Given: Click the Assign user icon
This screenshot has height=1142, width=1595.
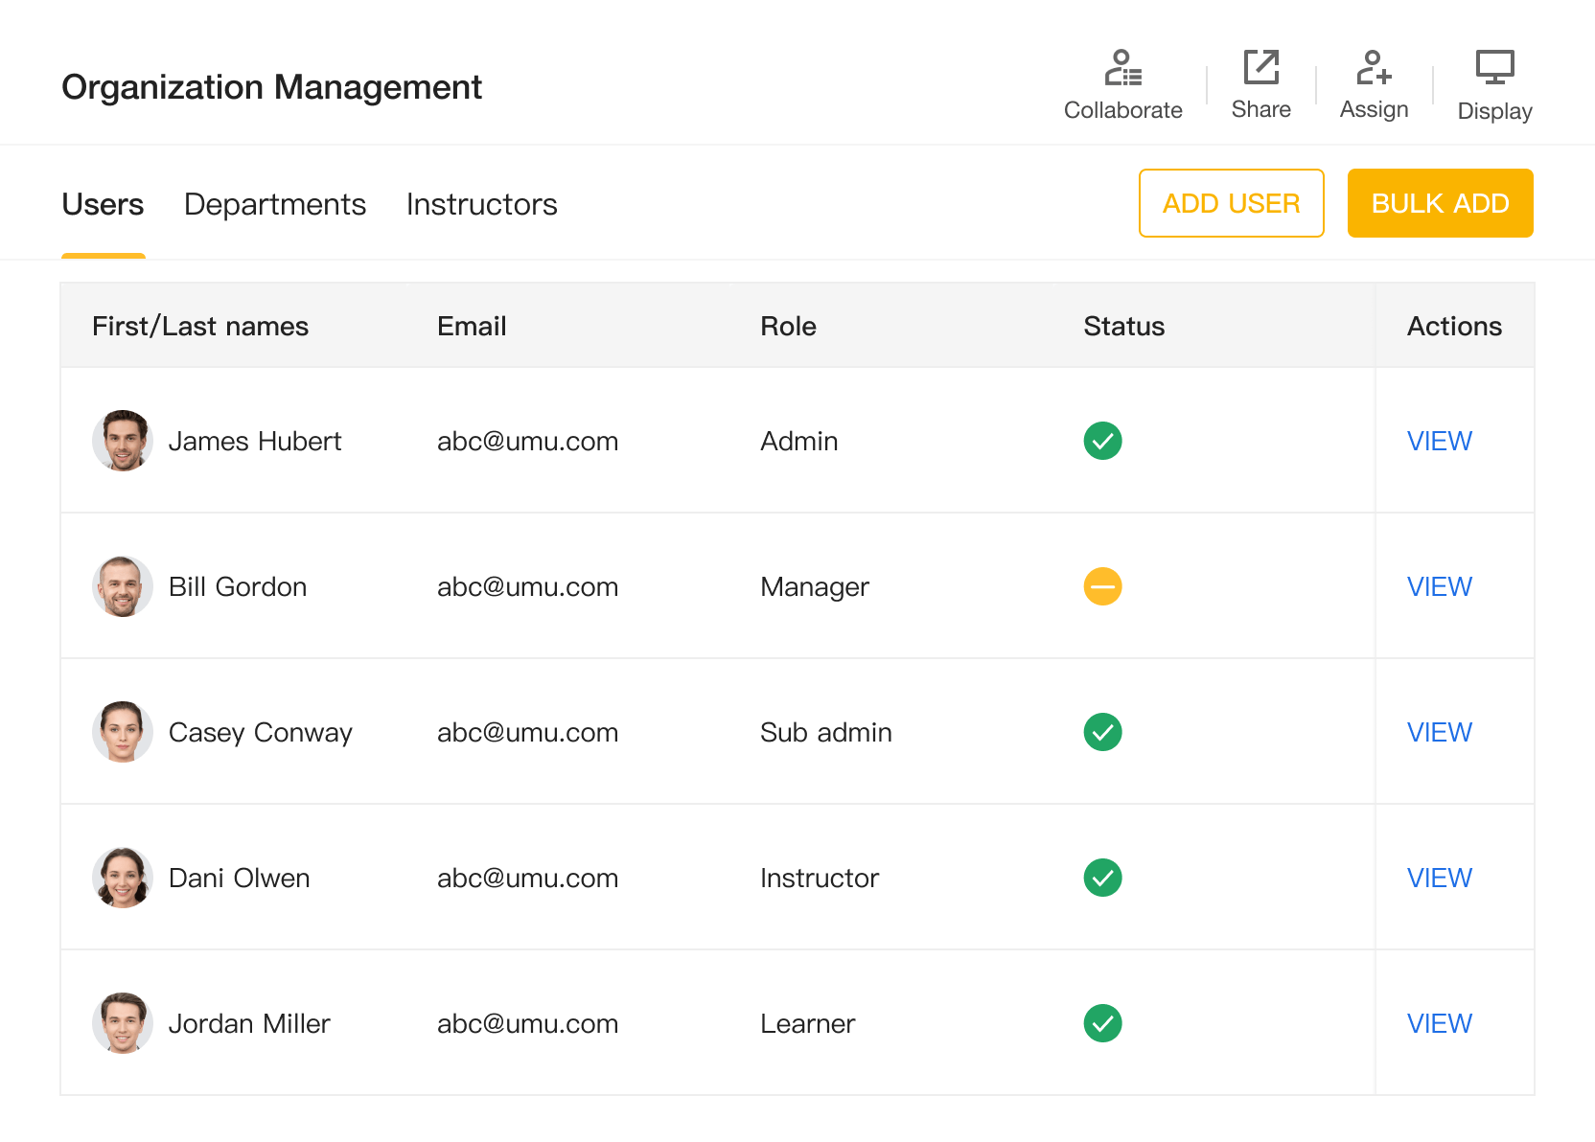Looking at the screenshot, I should click(x=1374, y=68).
